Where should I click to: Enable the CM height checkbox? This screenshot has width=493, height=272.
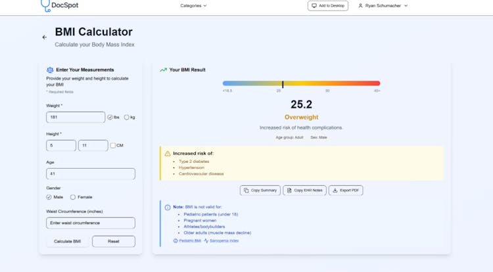coord(113,146)
